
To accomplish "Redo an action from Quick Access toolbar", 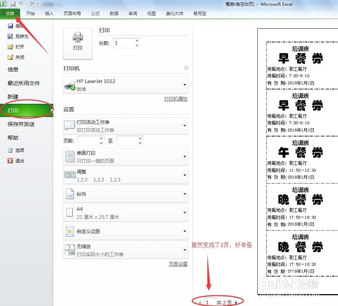I will 31,3.
